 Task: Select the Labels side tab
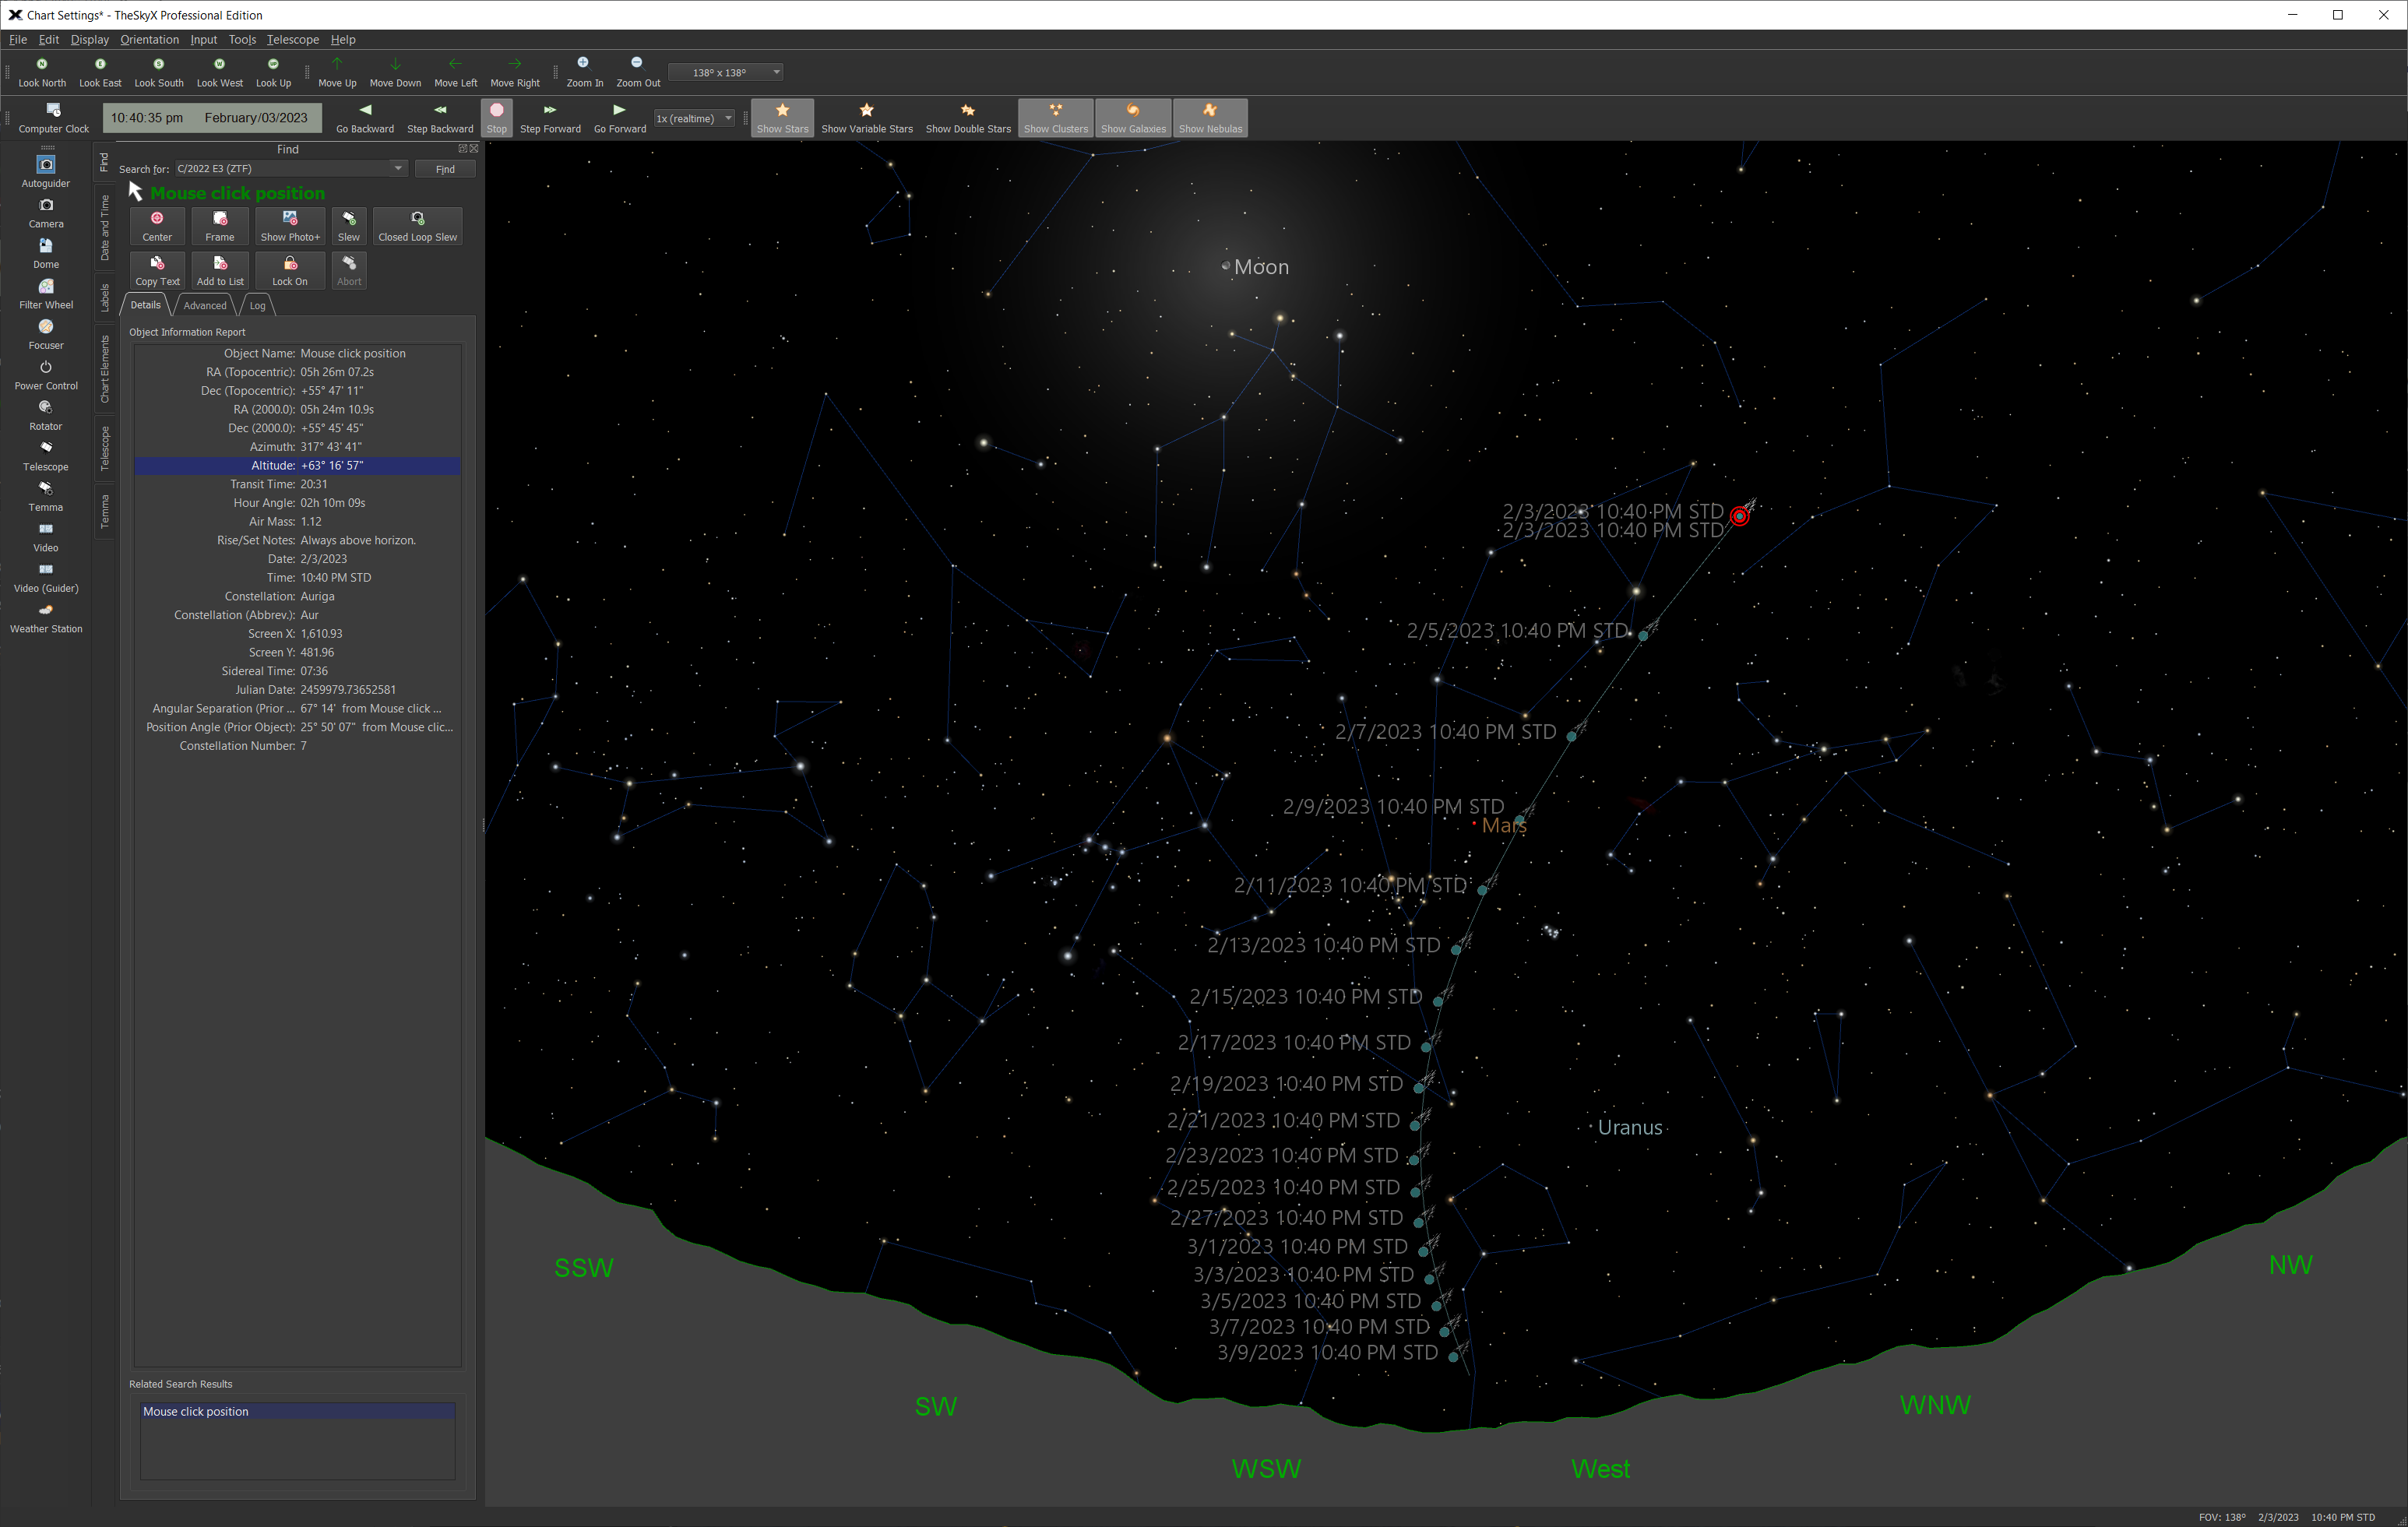105,297
